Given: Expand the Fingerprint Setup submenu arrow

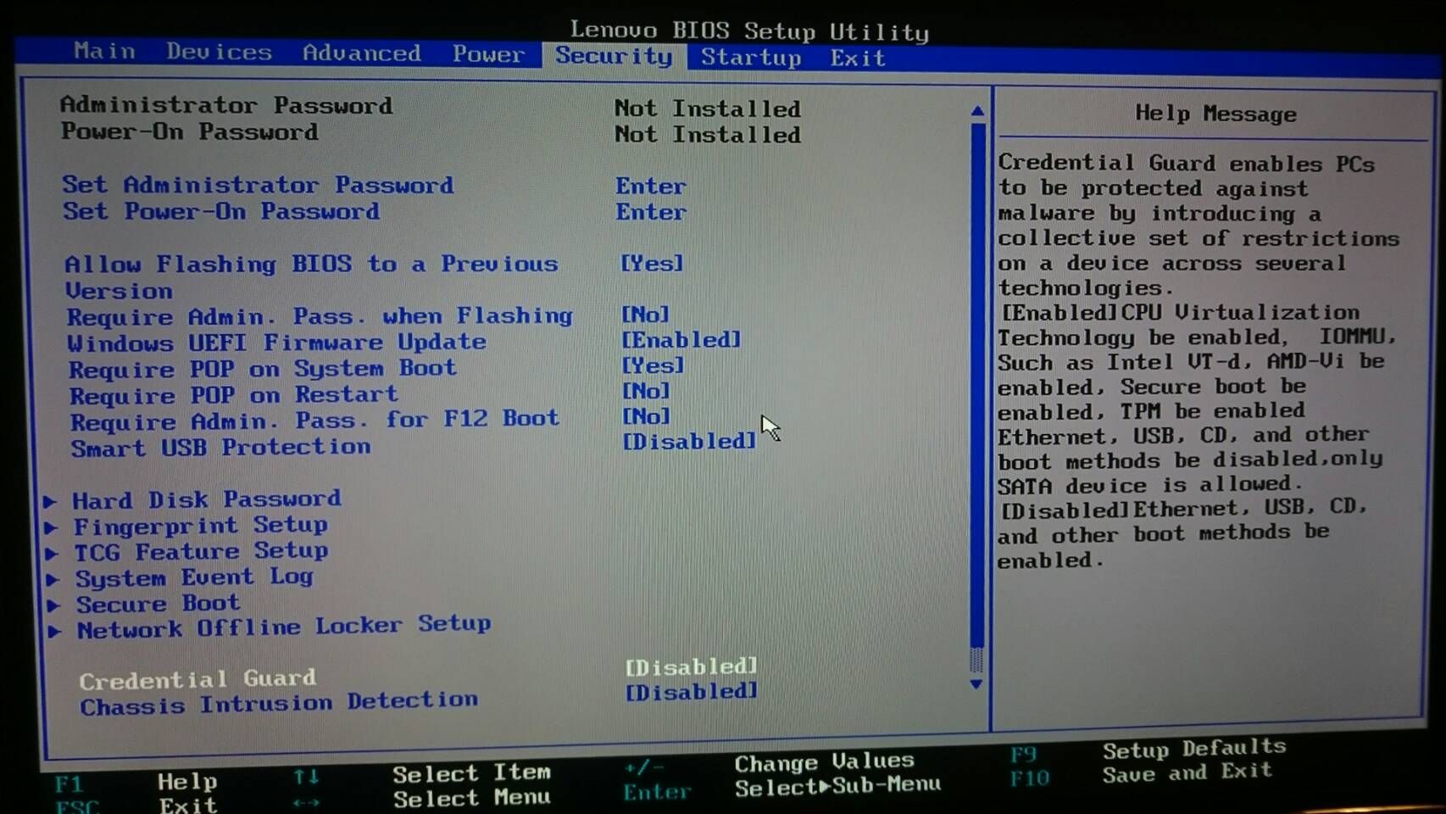Looking at the screenshot, I should [52, 527].
